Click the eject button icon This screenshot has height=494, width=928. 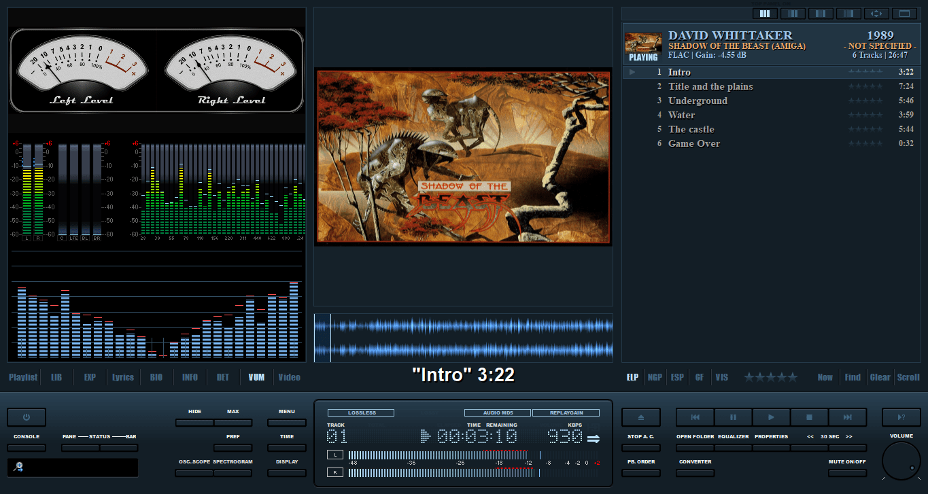641,417
